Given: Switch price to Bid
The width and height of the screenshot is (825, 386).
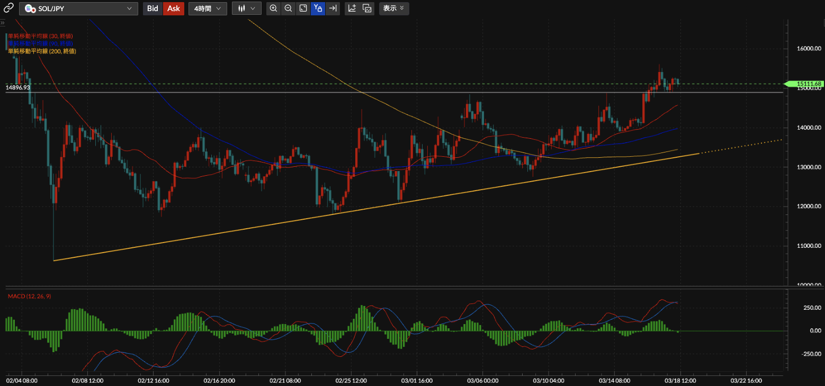Looking at the screenshot, I should [153, 8].
